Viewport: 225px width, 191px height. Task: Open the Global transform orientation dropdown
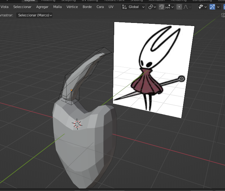[x=133, y=7]
